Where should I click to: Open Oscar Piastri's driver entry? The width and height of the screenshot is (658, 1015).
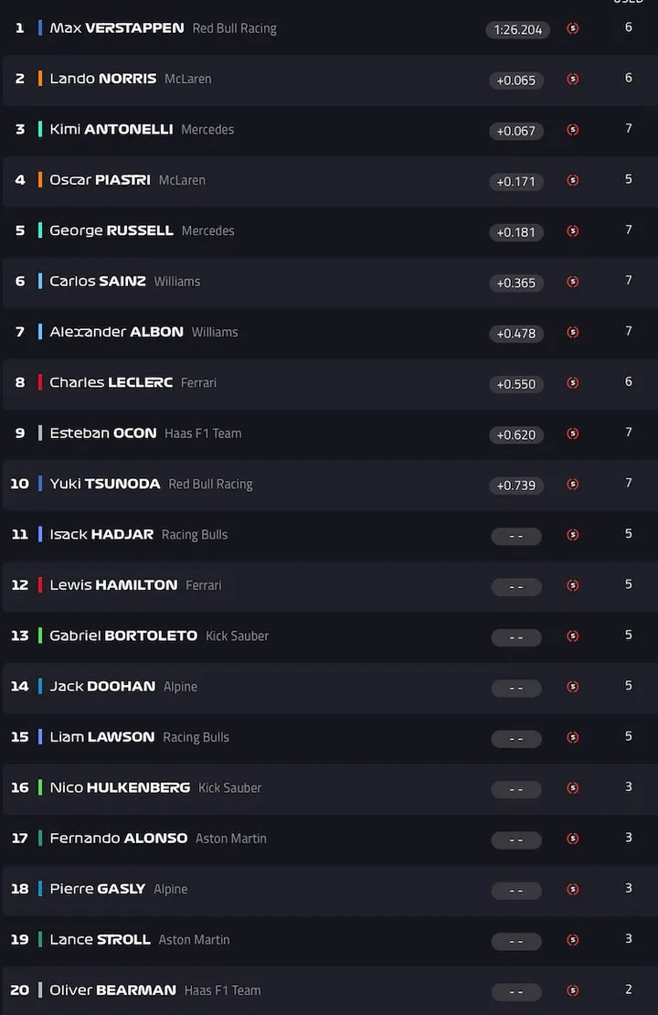100,180
